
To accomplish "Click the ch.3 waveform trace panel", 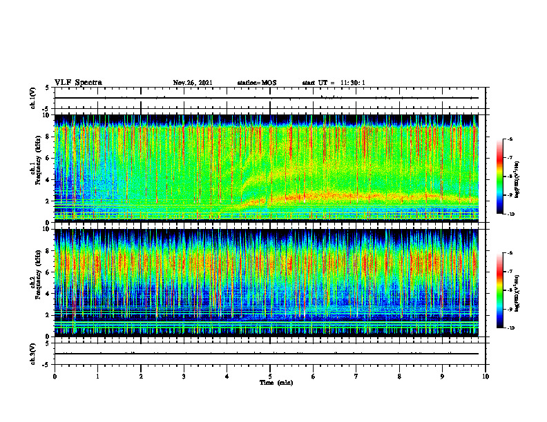I will [x=270, y=354].
